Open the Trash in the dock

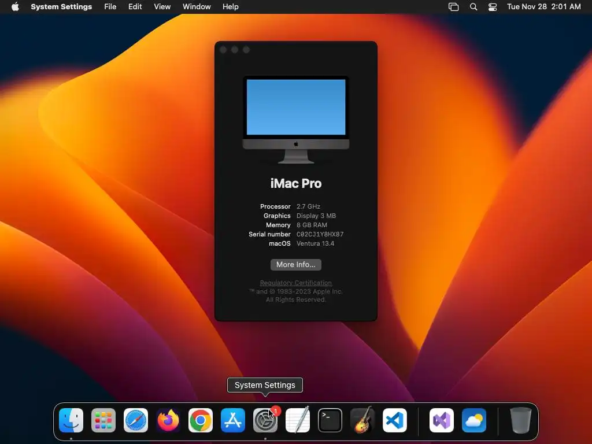(521, 420)
